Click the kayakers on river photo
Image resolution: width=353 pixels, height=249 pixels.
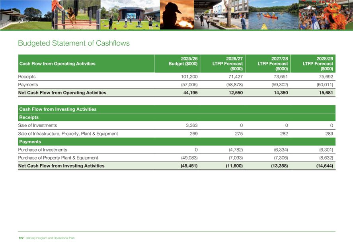click(273, 15)
